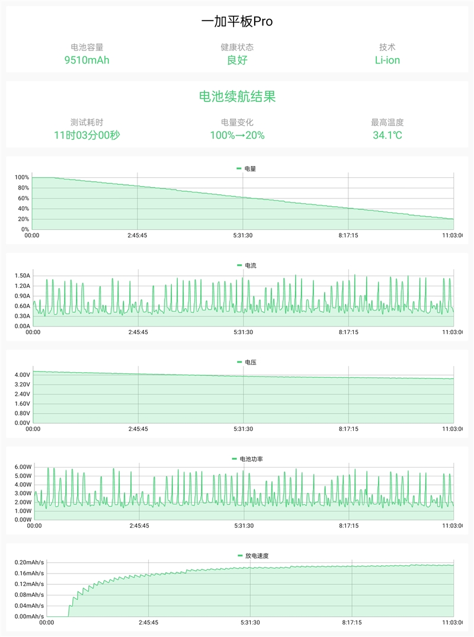The width and height of the screenshot is (474, 637).
Task: Click the 一加平板Pro device title
Action: click(x=237, y=22)
